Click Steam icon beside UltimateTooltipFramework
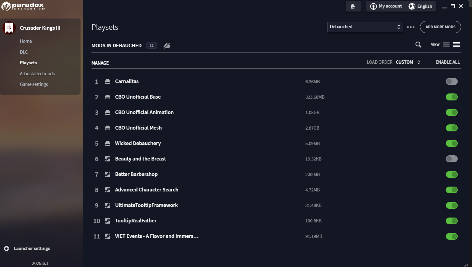Screen dimensions: 472x267 108,205
